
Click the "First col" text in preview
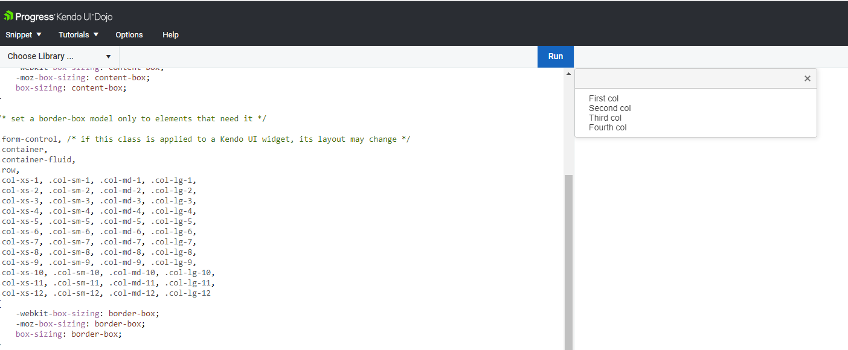603,98
